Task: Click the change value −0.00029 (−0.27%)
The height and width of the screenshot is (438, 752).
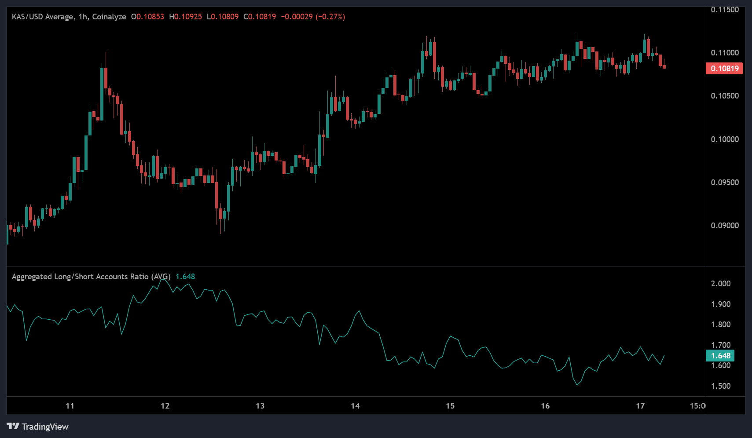Action: (313, 17)
